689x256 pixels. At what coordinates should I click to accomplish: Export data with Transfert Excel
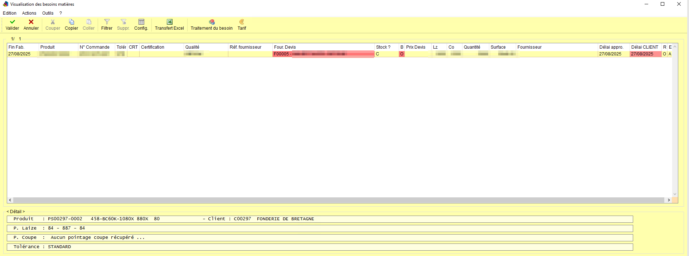pyautogui.click(x=169, y=22)
